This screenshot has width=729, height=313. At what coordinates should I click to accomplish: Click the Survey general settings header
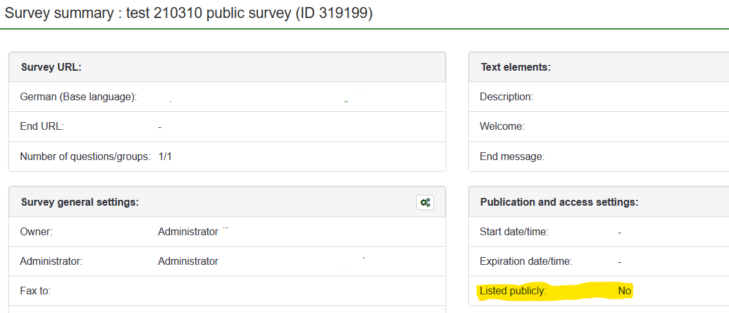click(80, 202)
